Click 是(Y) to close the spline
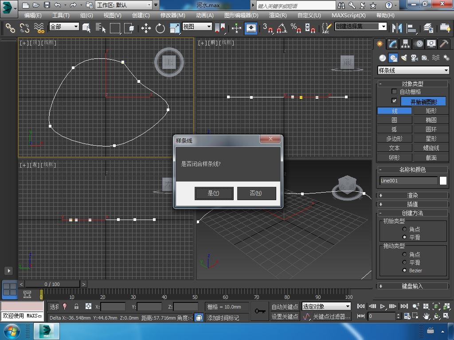This screenshot has width=454, height=340. click(214, 193)
